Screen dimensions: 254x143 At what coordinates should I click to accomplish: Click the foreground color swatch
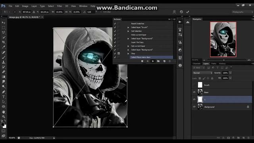(x=2, y=124)
